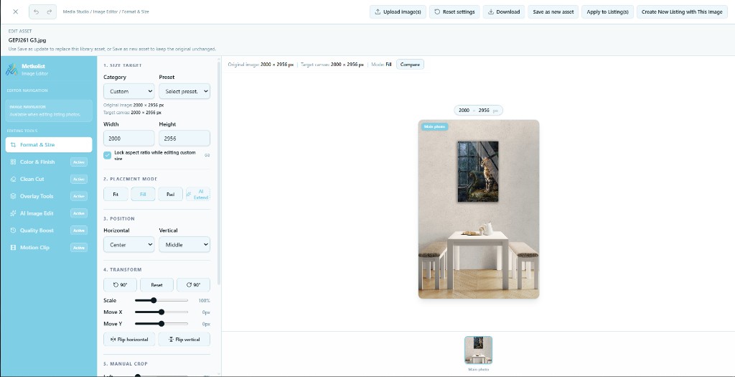Click the Width input field
Viewport: 735px width, 377px height.
click(x=129, y=139)
